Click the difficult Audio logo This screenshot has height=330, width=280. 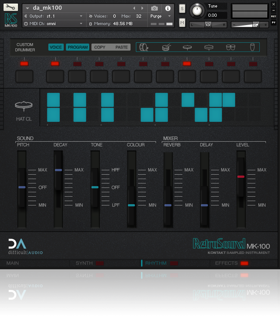(x=25, y=246)
